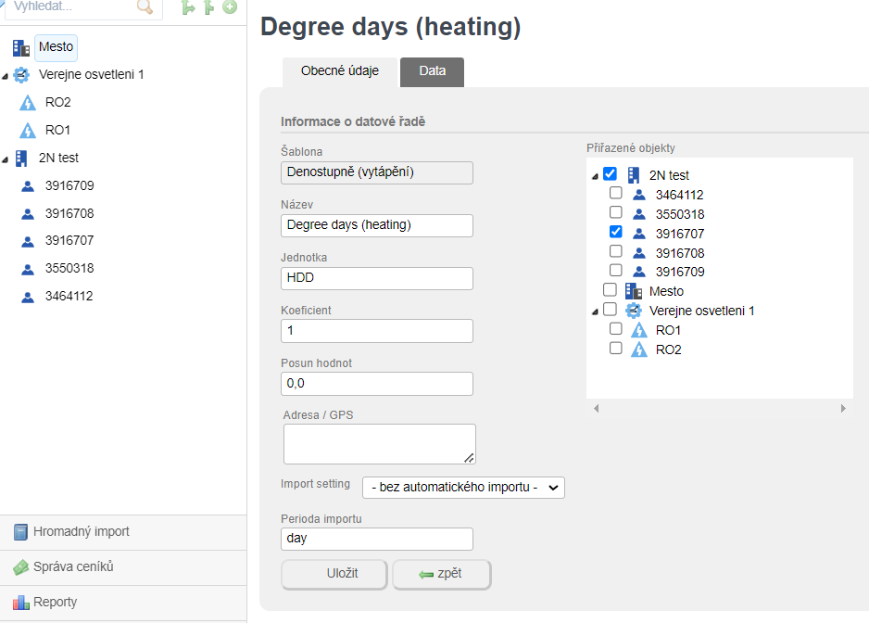The image size is (869, 623).
Task: Check the 3464112 checkbox in assigned objects
Action: (616, 195)
